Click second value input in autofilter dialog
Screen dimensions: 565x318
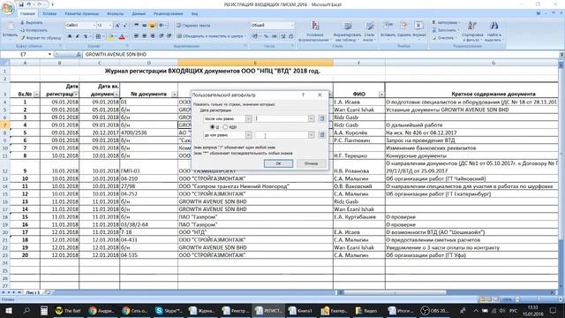tap(281, 135)
